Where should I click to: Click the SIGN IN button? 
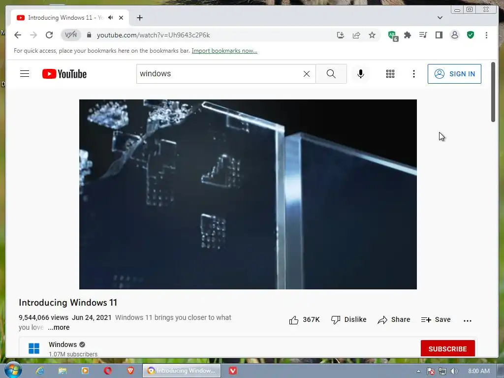coord(454,74)
